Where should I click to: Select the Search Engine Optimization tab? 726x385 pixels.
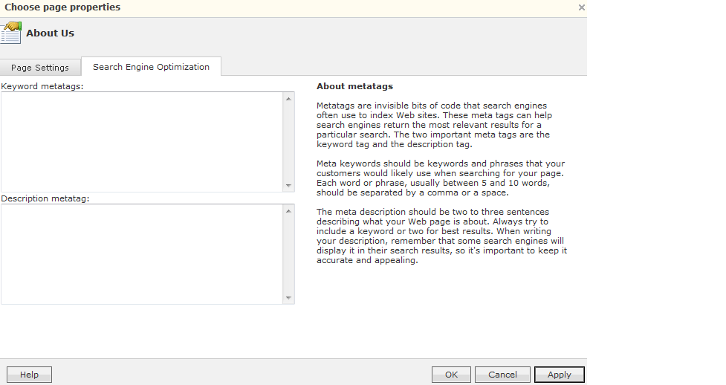(151, 67)
